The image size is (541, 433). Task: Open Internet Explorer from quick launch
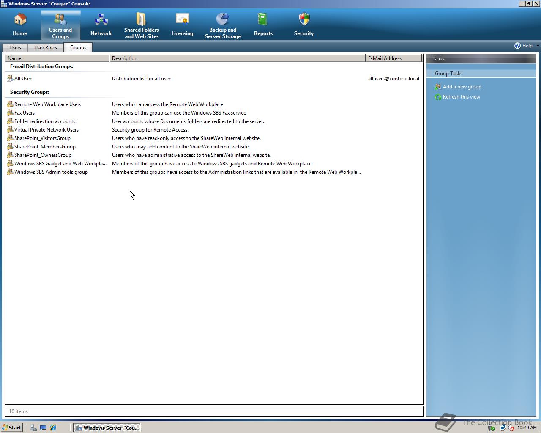point(53,428)
